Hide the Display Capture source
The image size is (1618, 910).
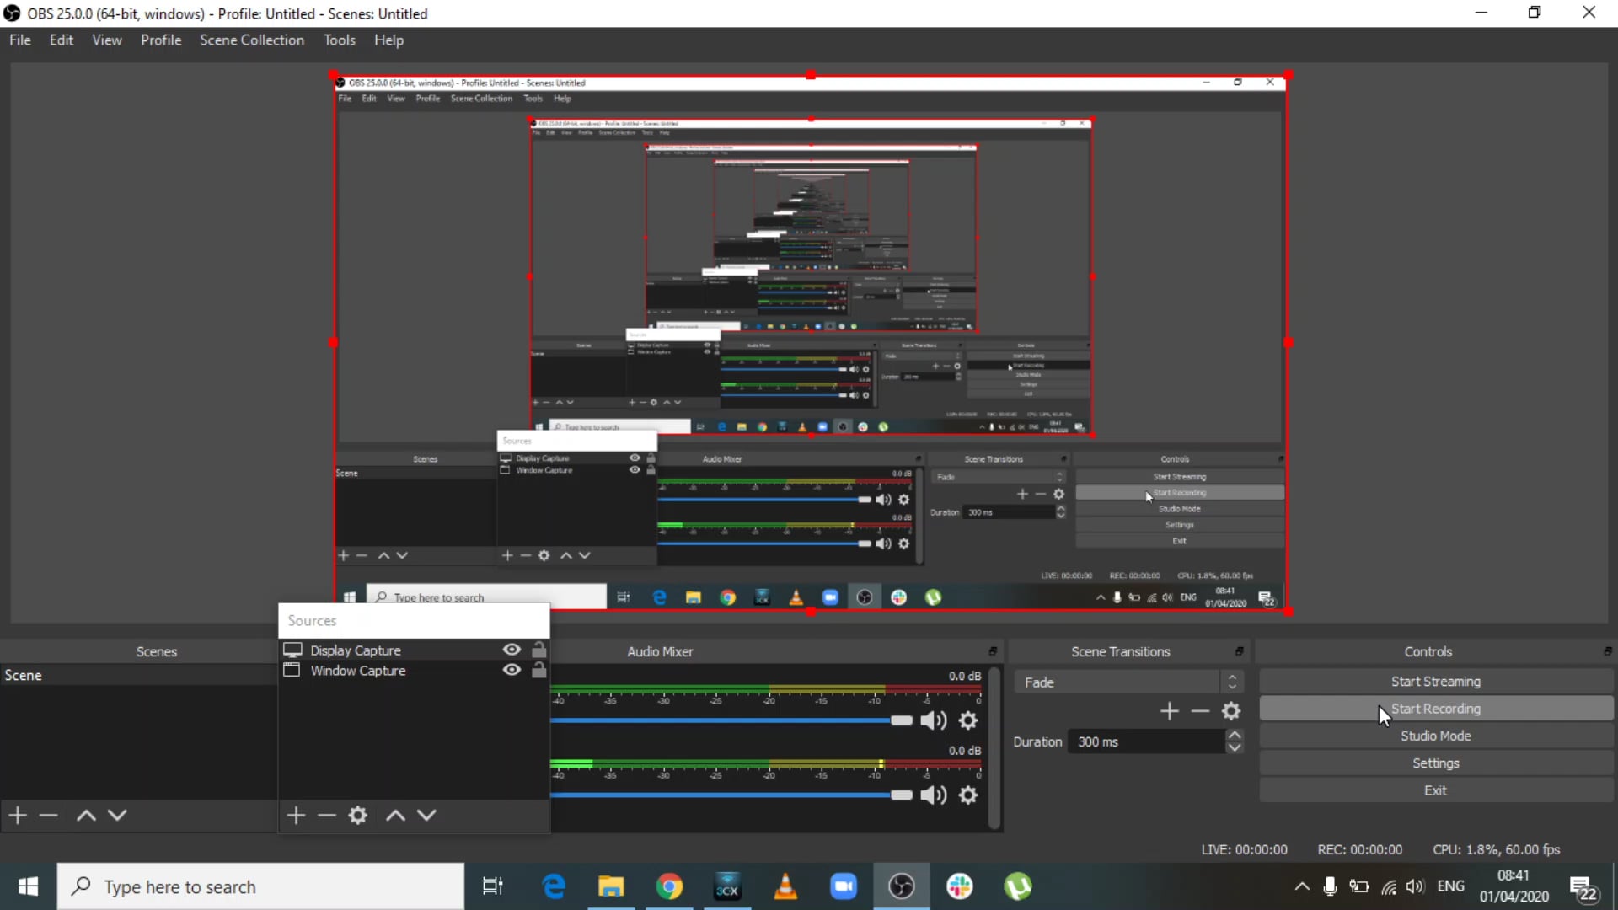512,650
